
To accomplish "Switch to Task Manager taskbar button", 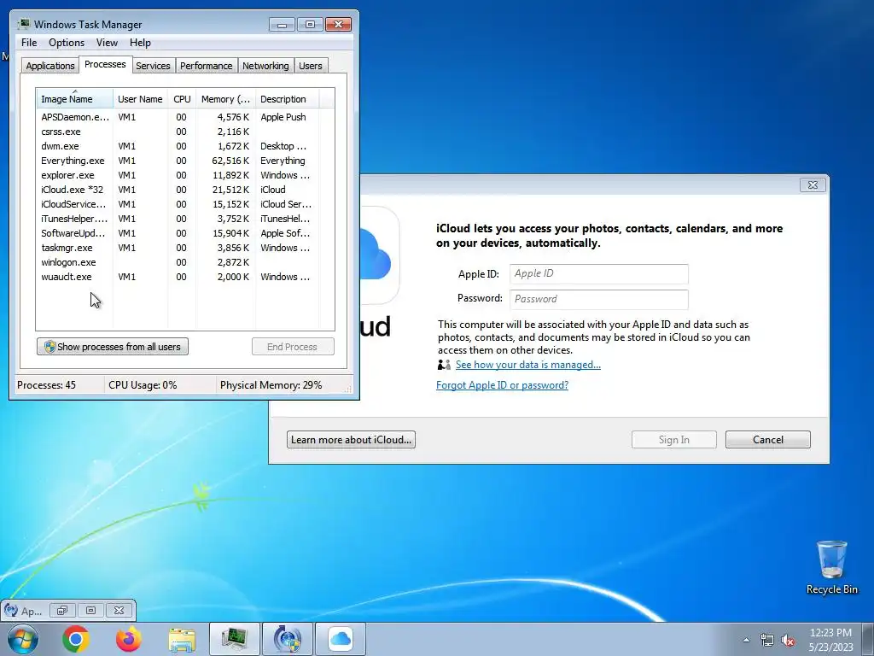I will [x=235, y=639].
